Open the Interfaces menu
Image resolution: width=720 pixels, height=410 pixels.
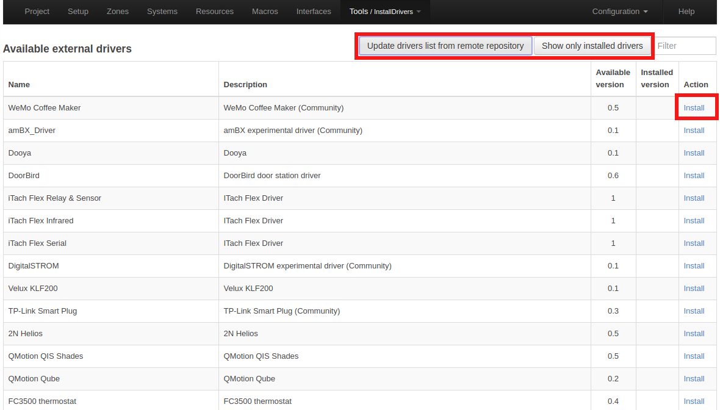(x=314, y=12)
